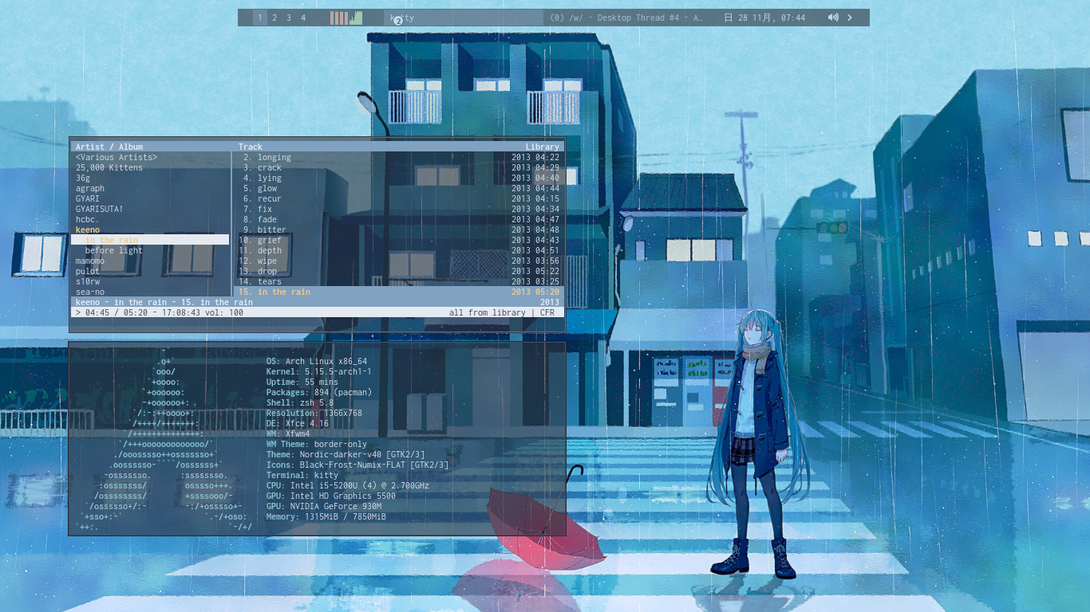Click the 'Kernel: 5.15.5-arch1-1' line
Viewport: 1090px width, 612px height.
pyautogui.click(x=319, y=371)
